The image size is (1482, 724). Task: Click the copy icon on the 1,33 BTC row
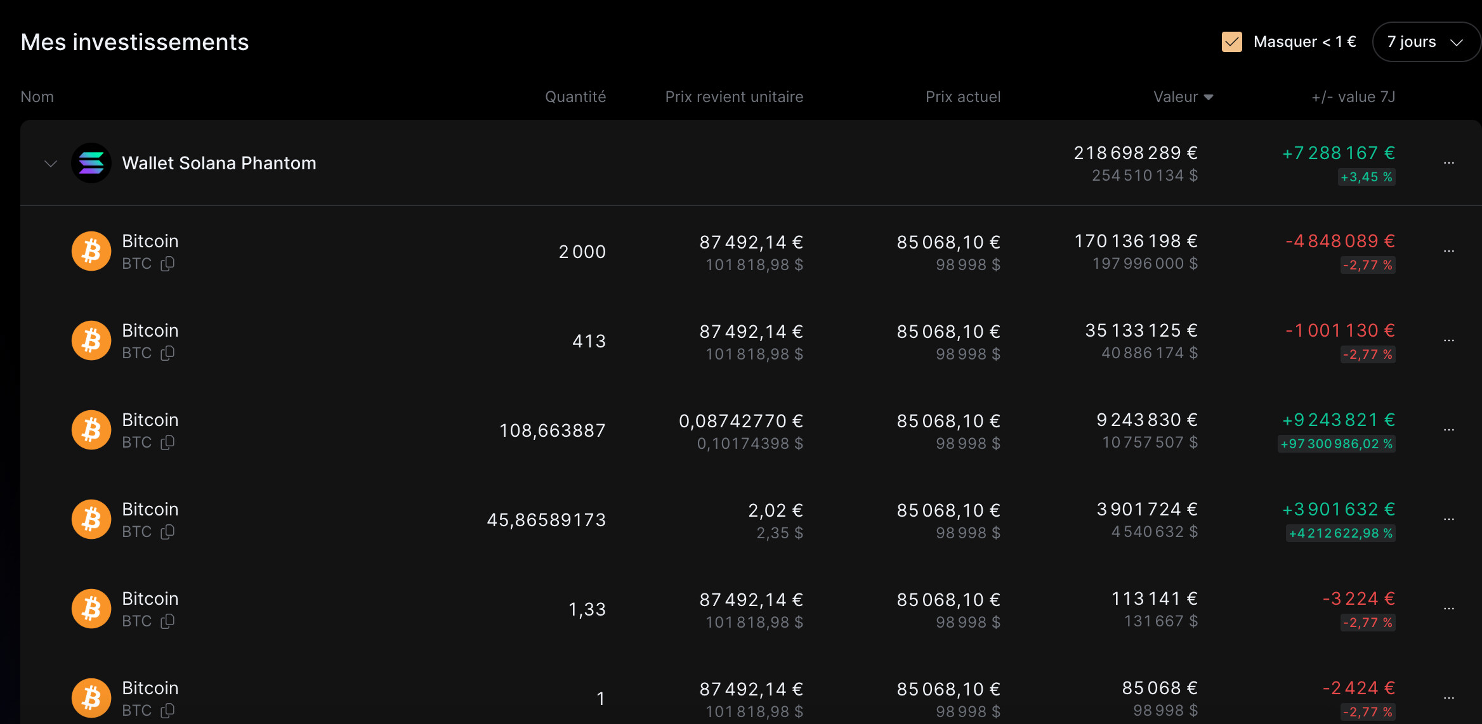(x=167, y=621)
